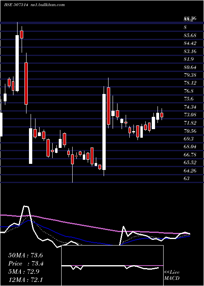Click the last red candlestick near 73

tap(162, 115)
